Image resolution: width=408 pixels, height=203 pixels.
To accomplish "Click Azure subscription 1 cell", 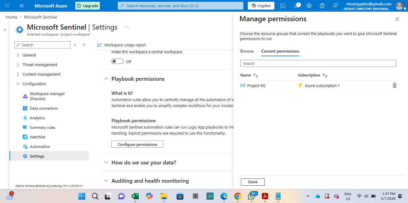I will [322, 86].
